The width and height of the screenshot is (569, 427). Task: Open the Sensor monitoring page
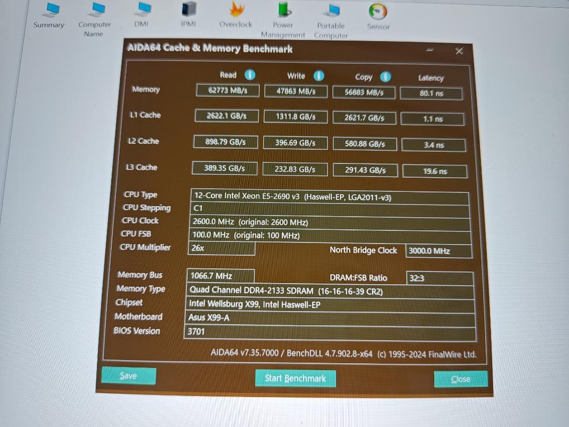(377, 12)
